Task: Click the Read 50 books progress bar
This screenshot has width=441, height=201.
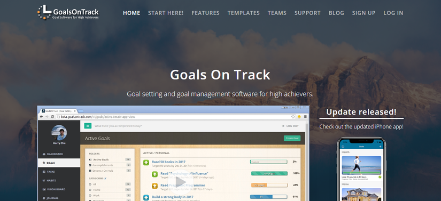Action: [x=268, y=162]
